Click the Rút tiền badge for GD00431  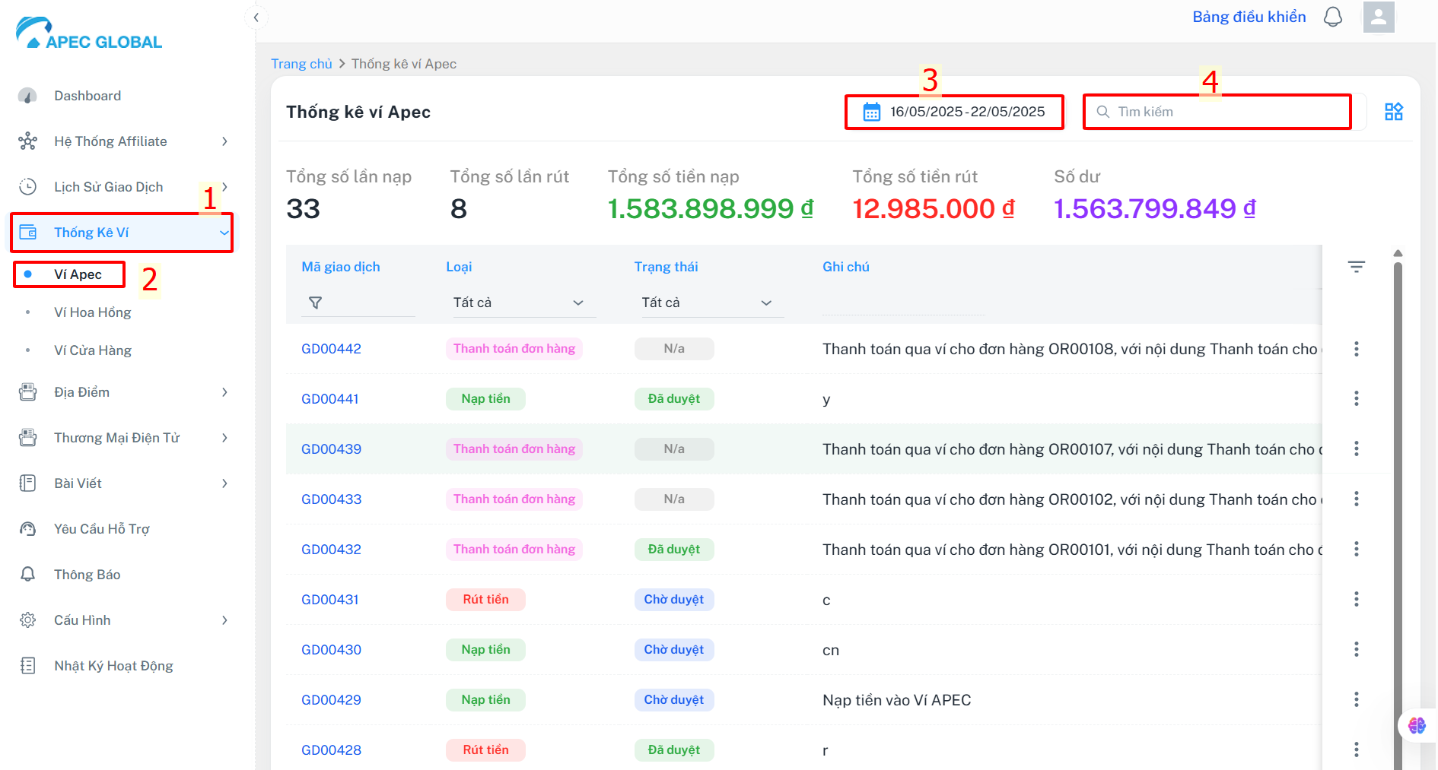pos(485,600)
